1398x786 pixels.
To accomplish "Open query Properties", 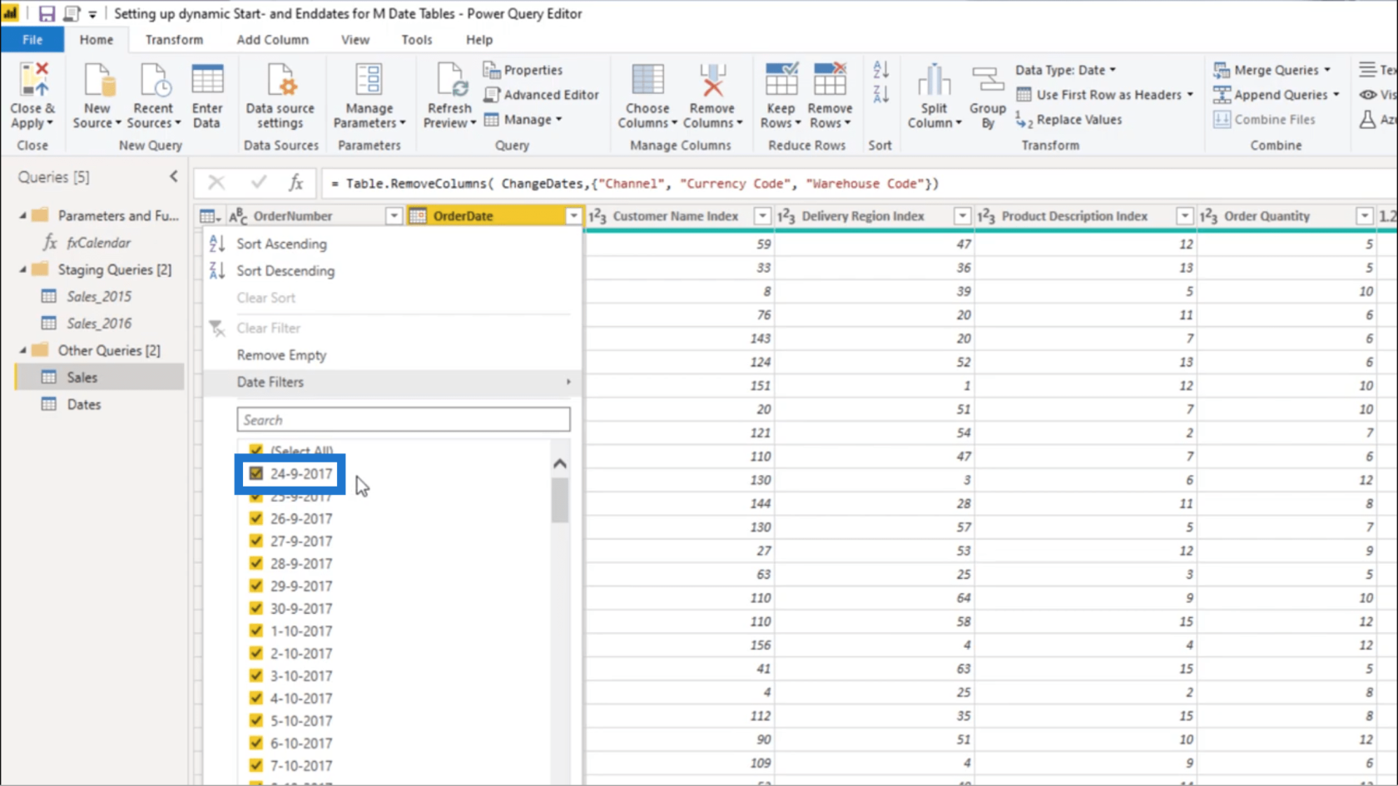I will click(523, 70).
